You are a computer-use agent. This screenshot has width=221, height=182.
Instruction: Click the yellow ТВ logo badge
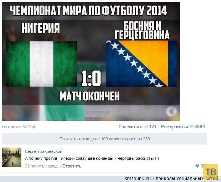[211, 172]
